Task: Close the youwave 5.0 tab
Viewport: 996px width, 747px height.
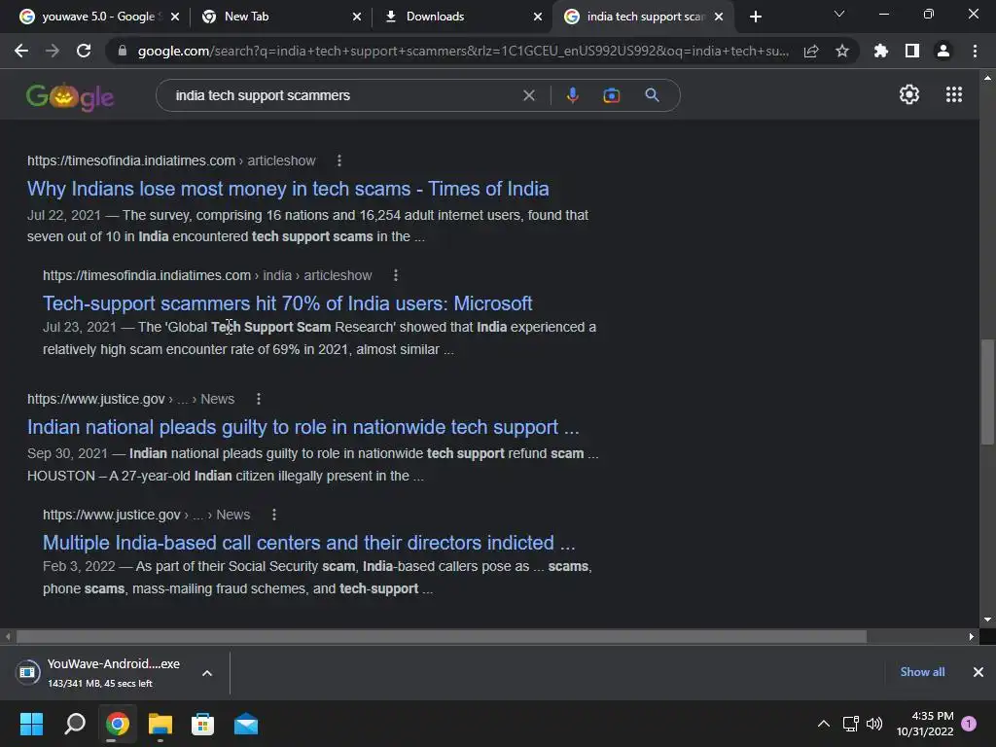Action: [175, 17]
